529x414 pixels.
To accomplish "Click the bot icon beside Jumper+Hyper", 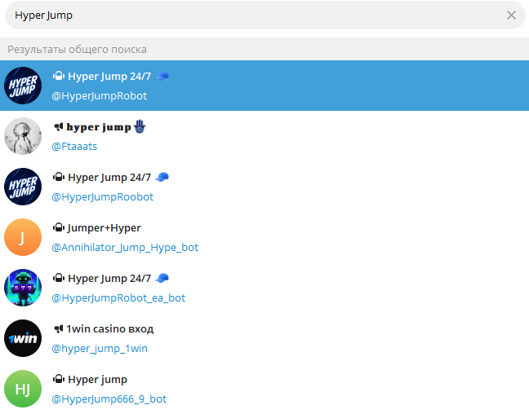I will (x=58, y=227).
